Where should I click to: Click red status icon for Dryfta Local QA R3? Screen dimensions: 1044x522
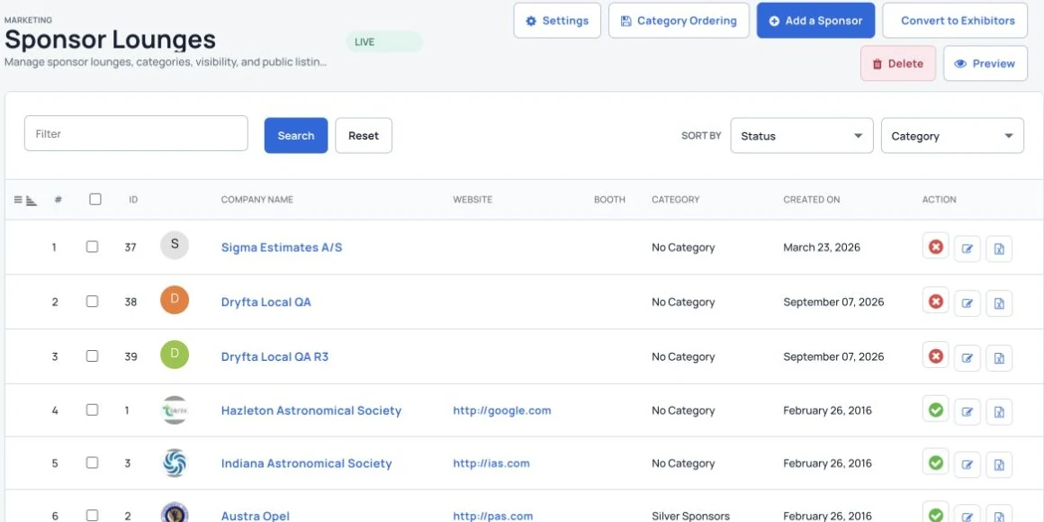click(x=935, y=356)
